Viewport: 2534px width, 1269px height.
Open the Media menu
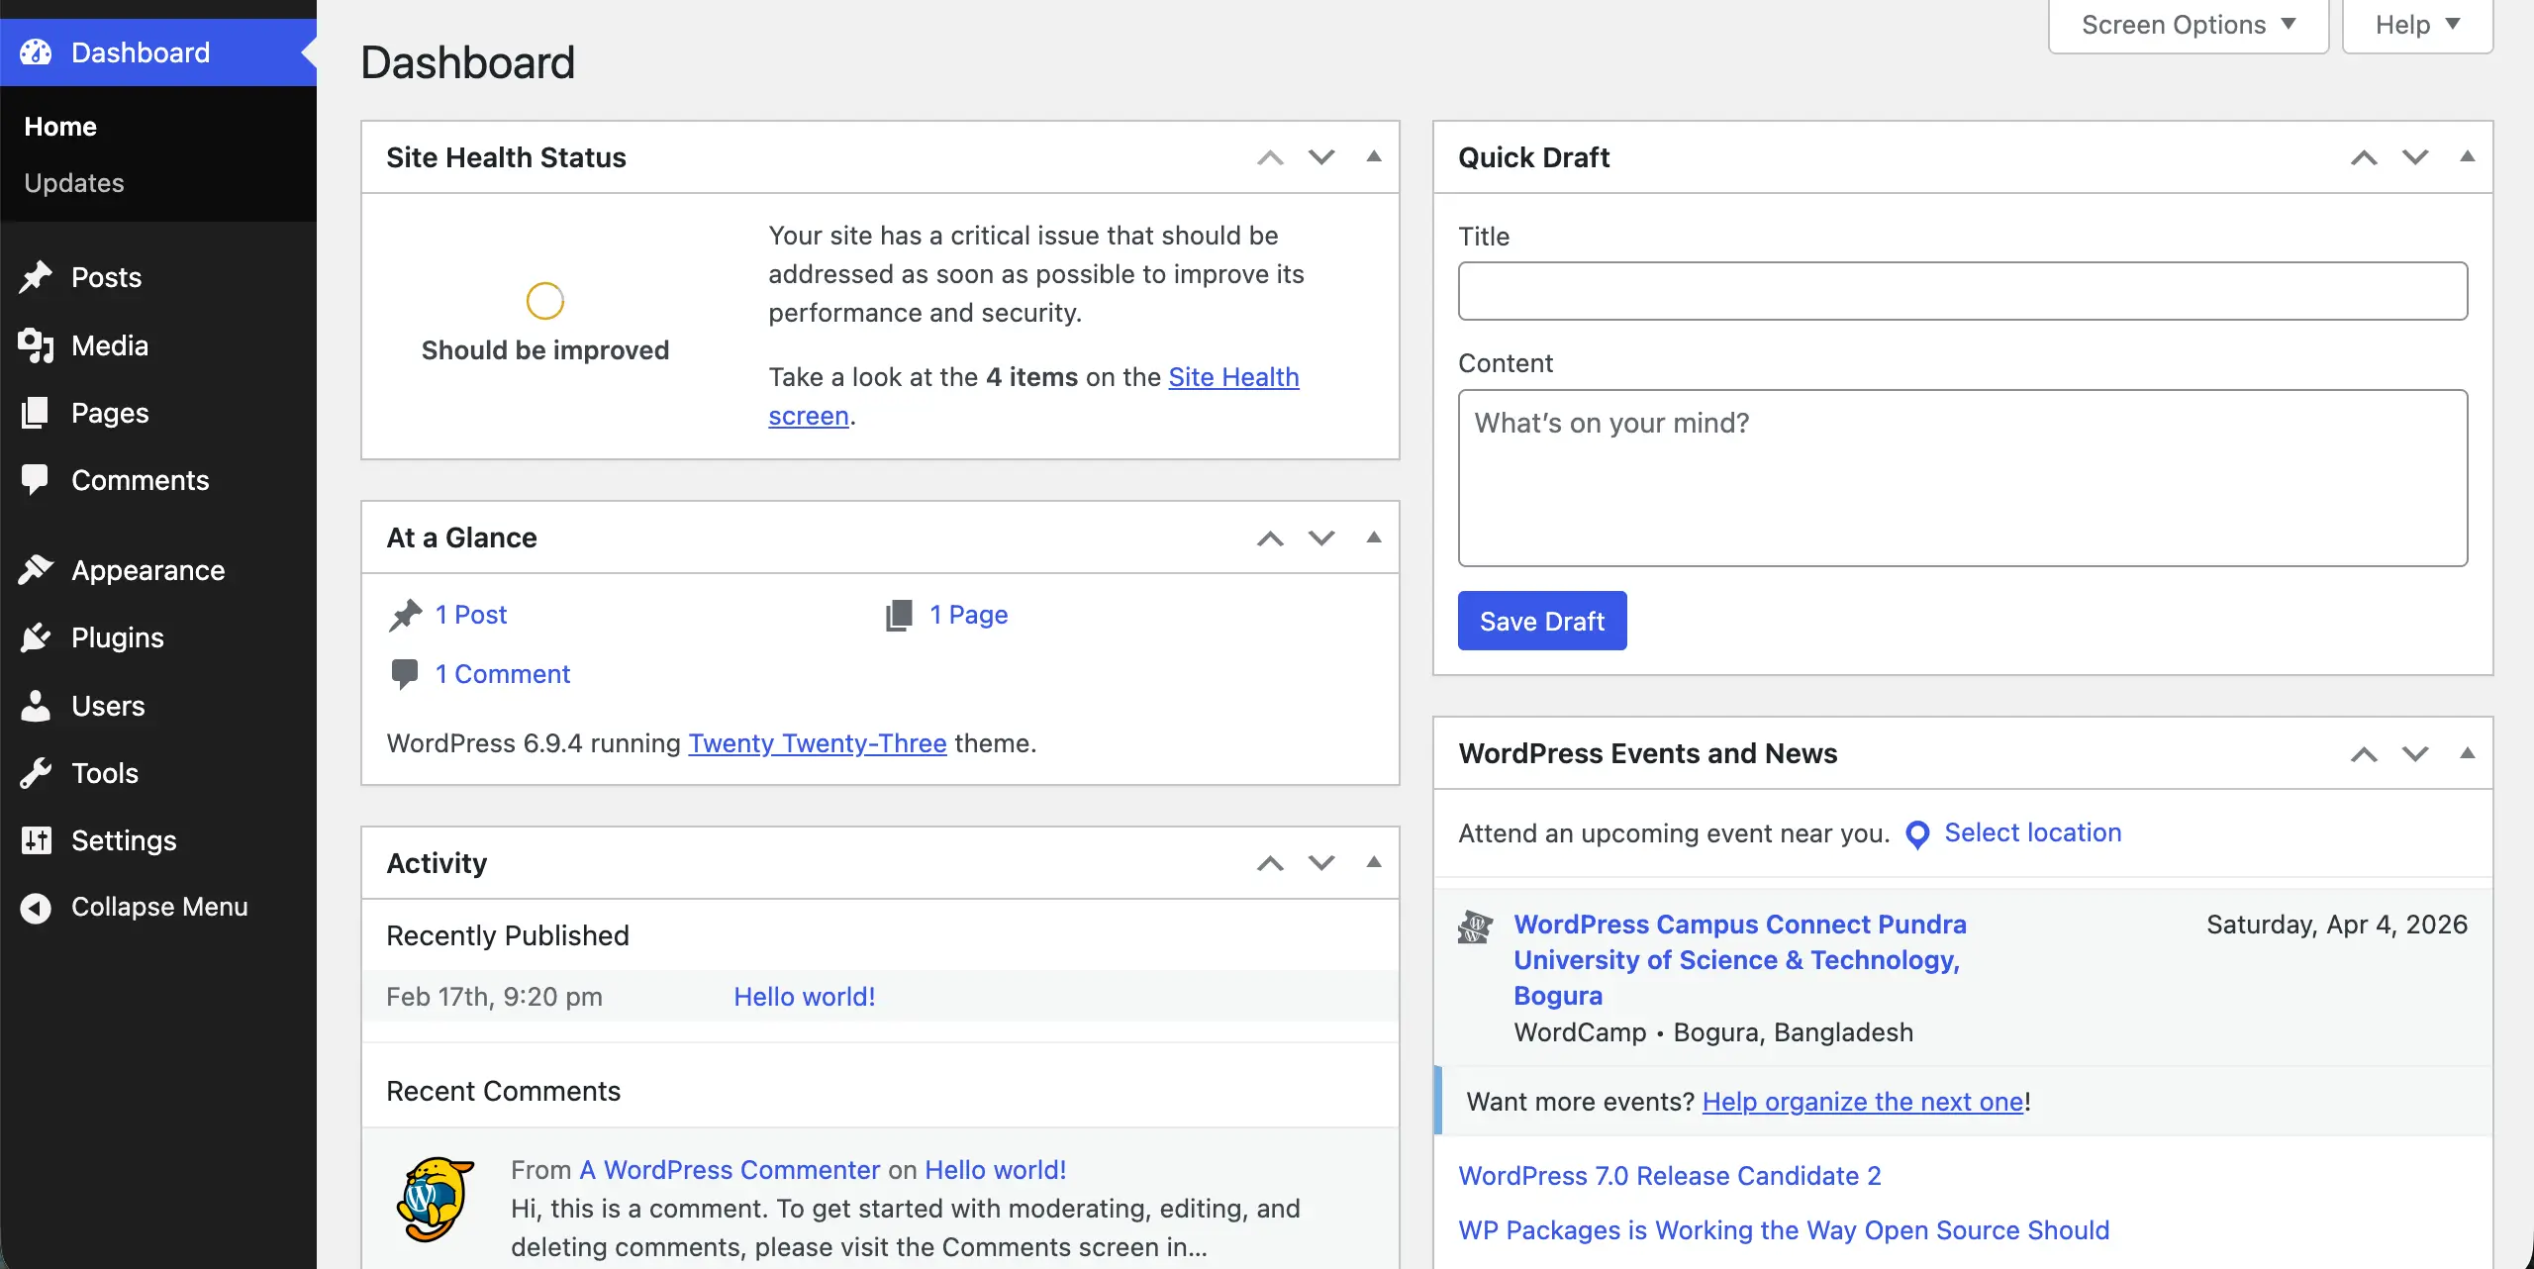pyautogui.click(x=158, y=345)
